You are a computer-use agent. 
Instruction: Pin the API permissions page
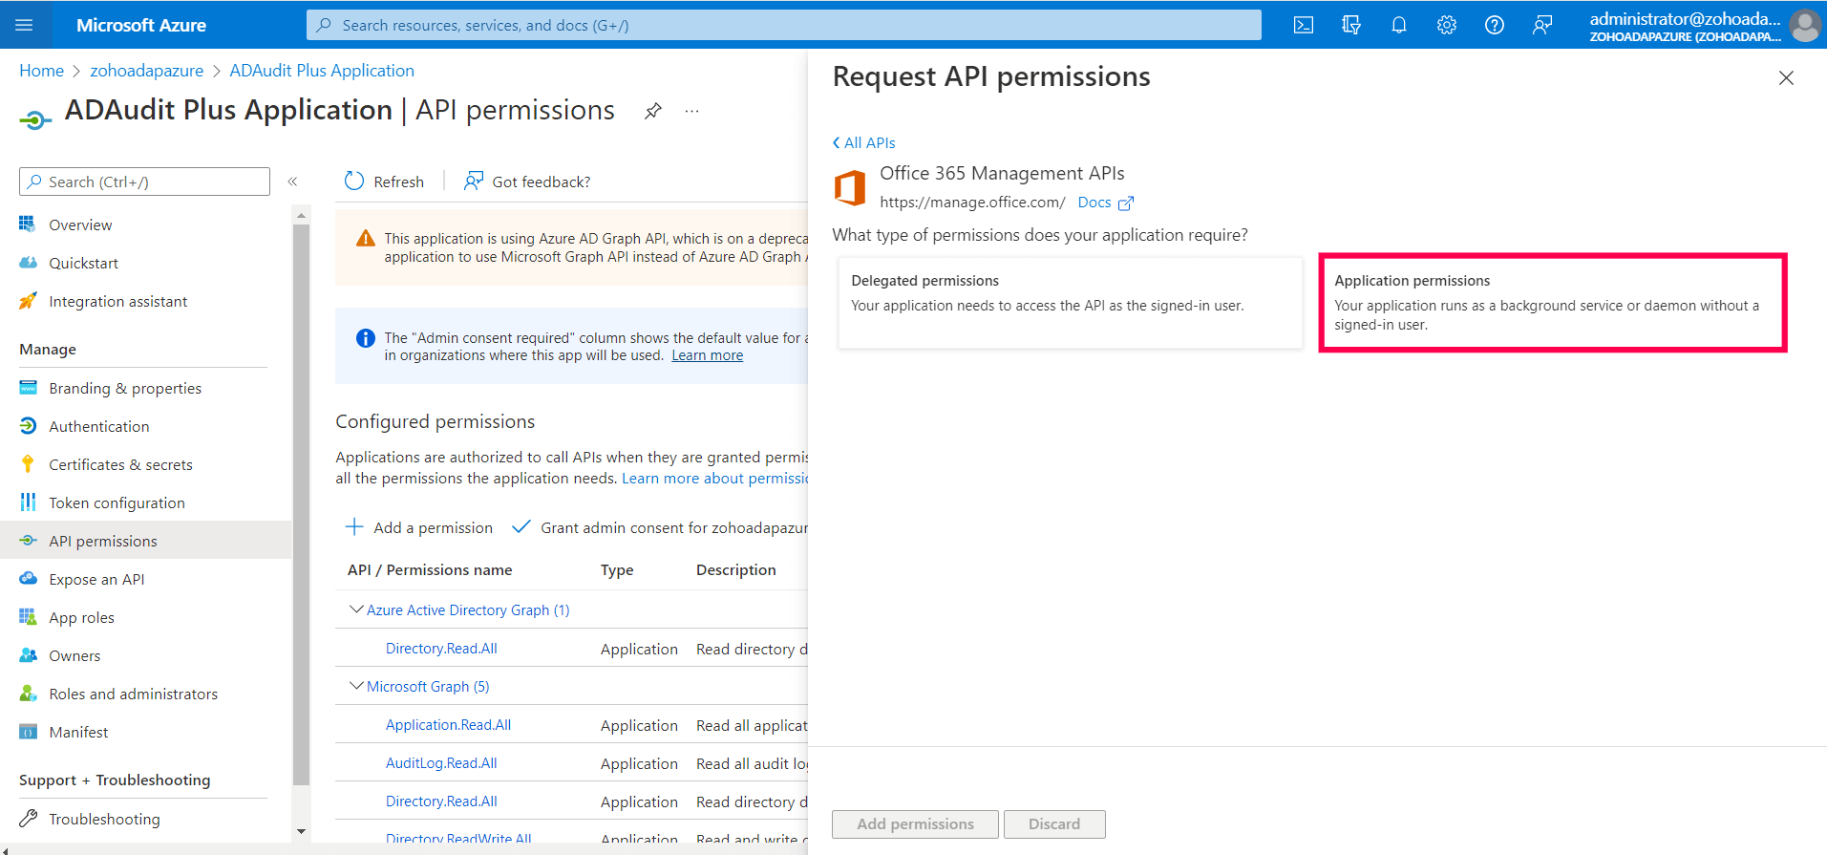(x=653, y=111)
